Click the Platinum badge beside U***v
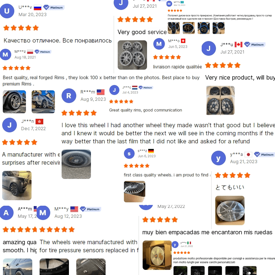Image resolution: width=275 pixels, height=275 pixels. (54, 8)
